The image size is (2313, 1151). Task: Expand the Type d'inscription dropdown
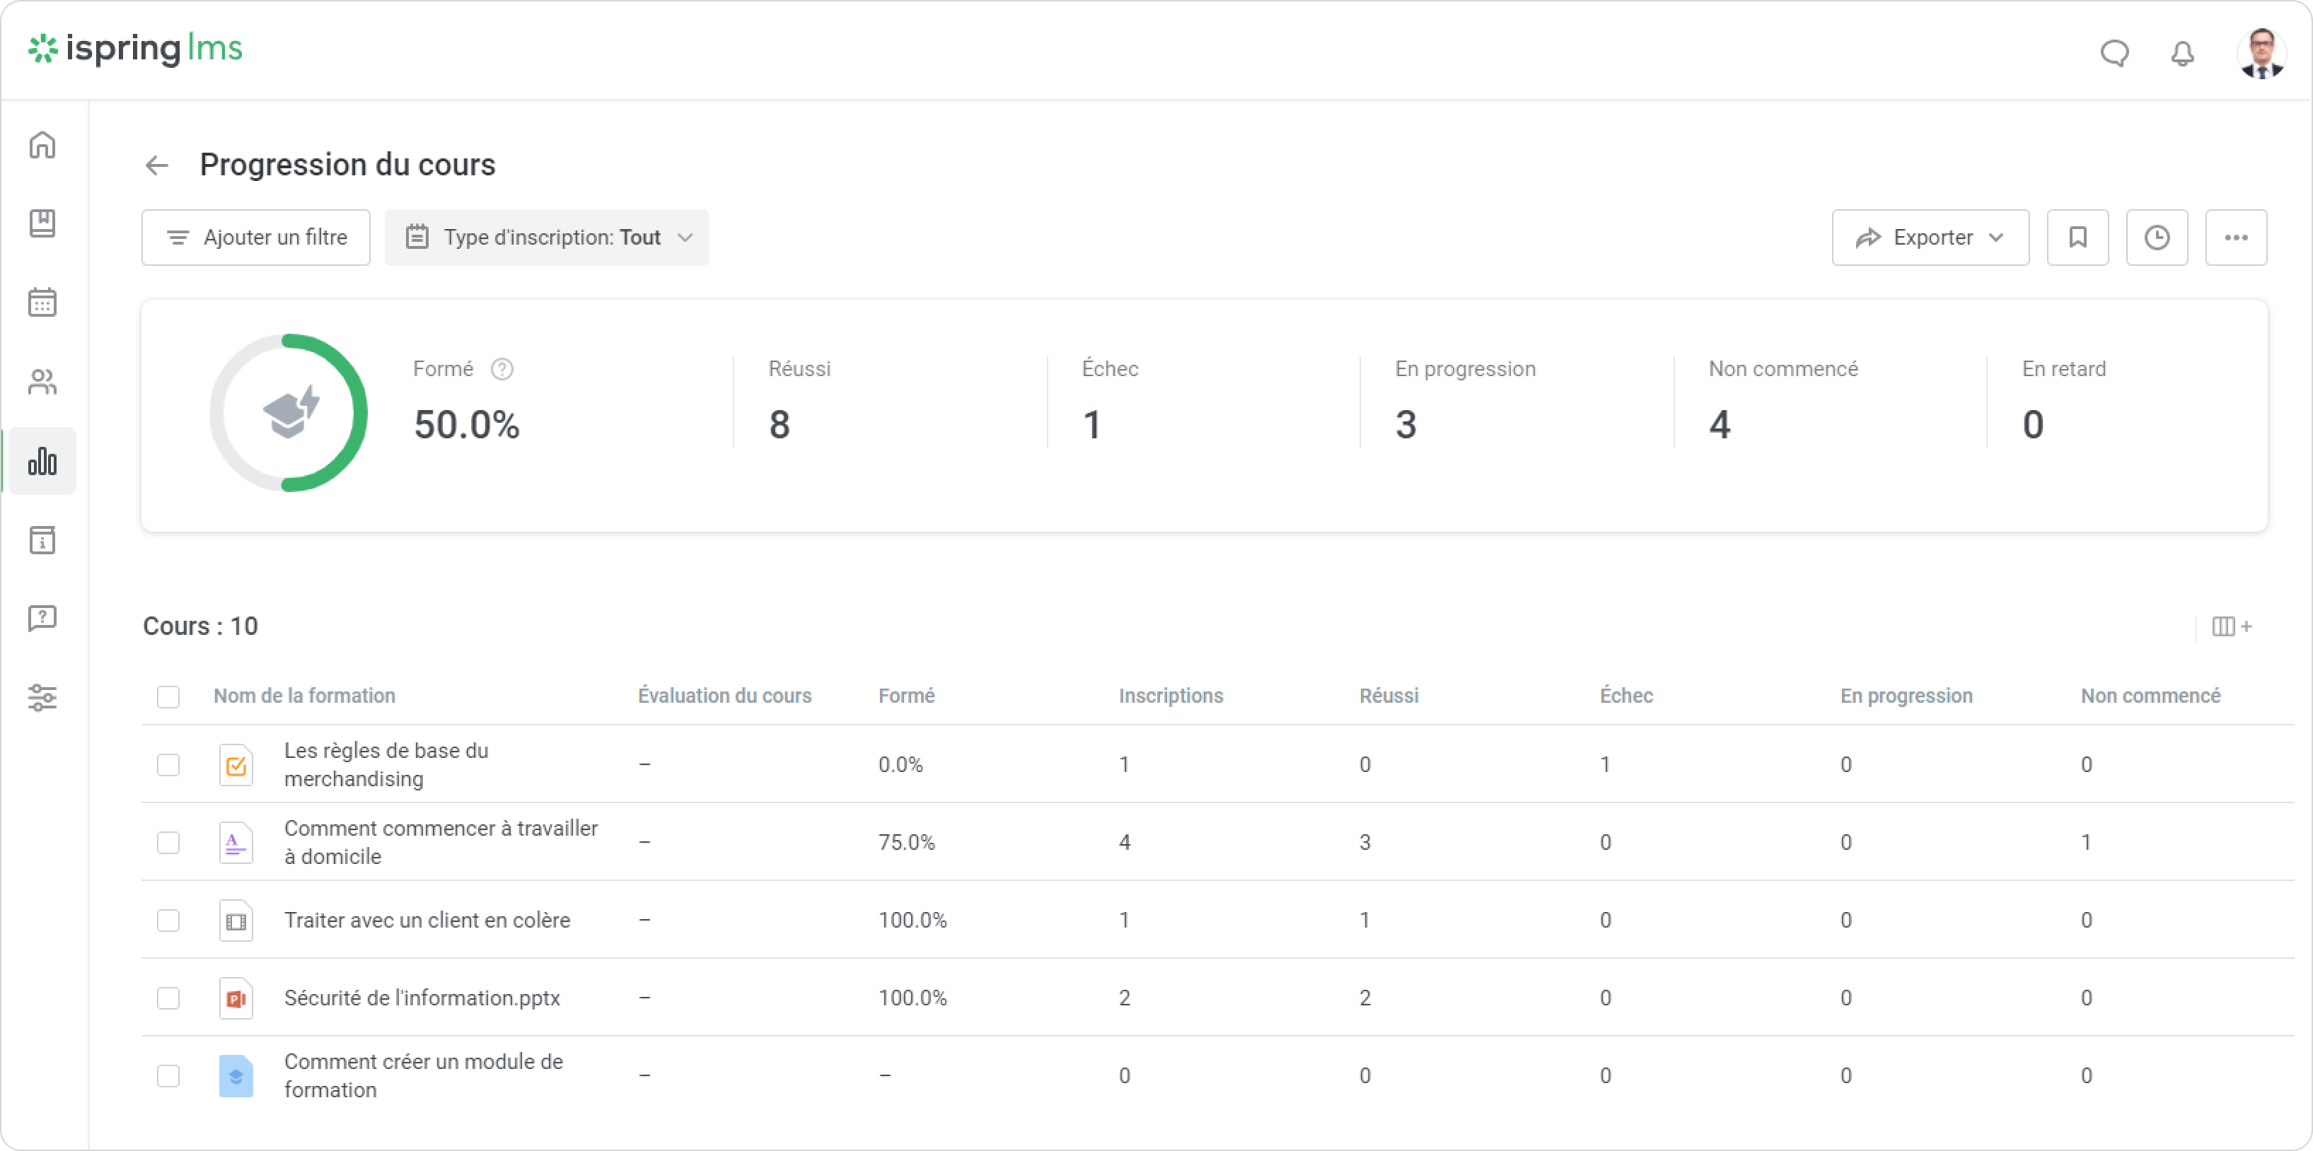pos(547,238)
